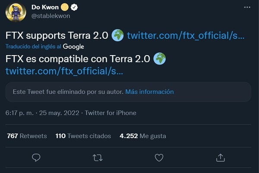Like the tweet with the heart icon
Image resolution: width=259 pixels, height=173 pixels.
point(159,158)
